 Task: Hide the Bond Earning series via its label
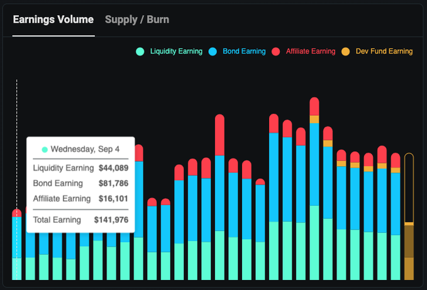tap(244, 52)
